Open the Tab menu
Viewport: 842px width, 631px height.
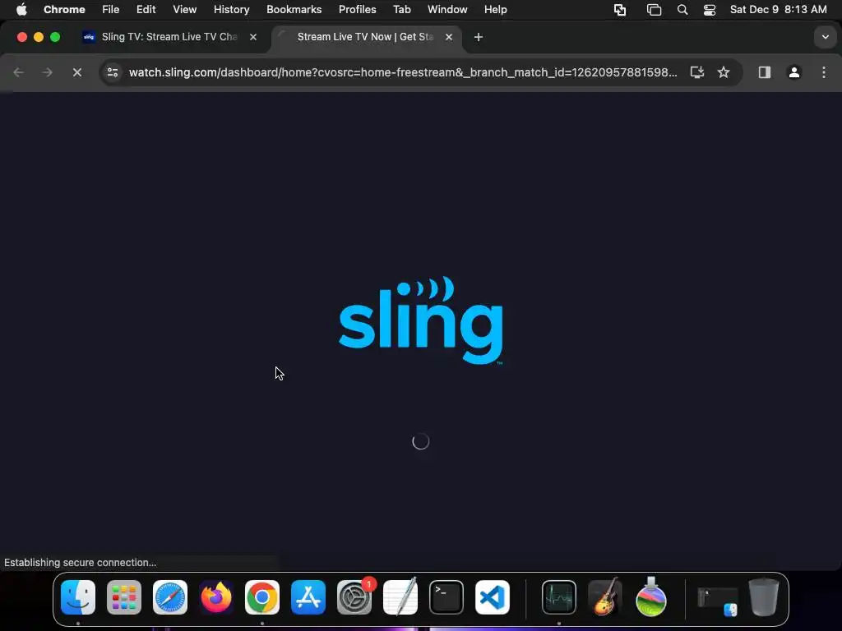[401, 10]
